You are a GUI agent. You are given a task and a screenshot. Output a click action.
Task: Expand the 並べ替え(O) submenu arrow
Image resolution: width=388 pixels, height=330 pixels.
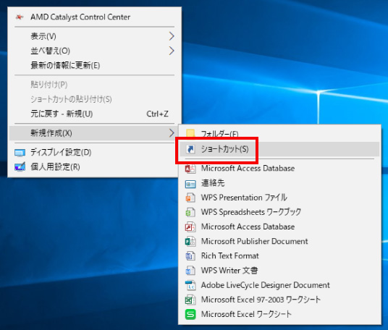point(172,51)
